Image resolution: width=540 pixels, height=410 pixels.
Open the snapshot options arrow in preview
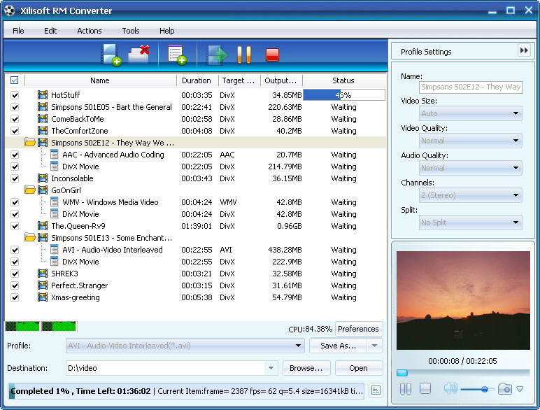click(520, 389)
